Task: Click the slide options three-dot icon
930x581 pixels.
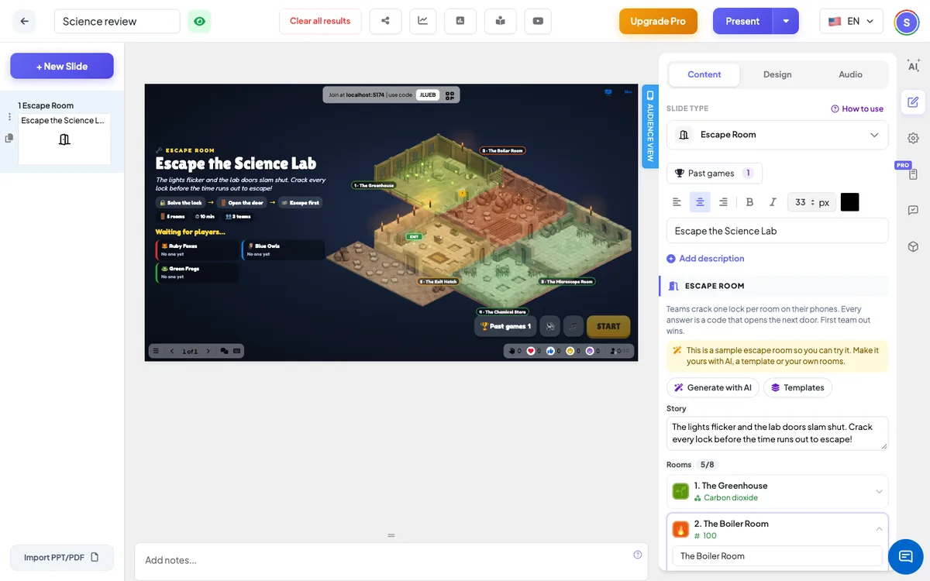Action: click(9, 117)
